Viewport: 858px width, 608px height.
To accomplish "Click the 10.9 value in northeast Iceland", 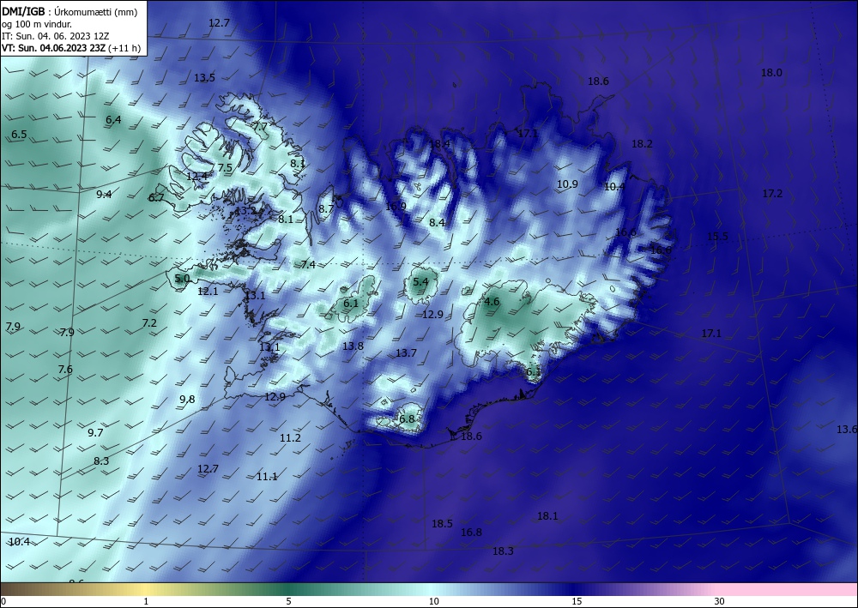I will 567,184.
